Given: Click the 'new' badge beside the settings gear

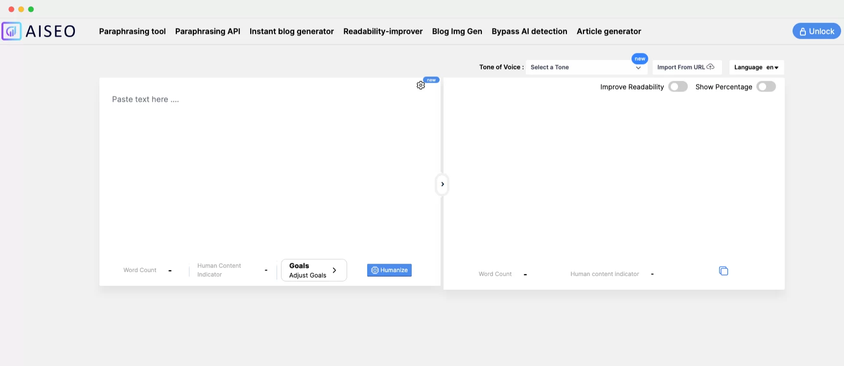Looking at the screenshot, I should pyautogui.click(x=431, y=80).
